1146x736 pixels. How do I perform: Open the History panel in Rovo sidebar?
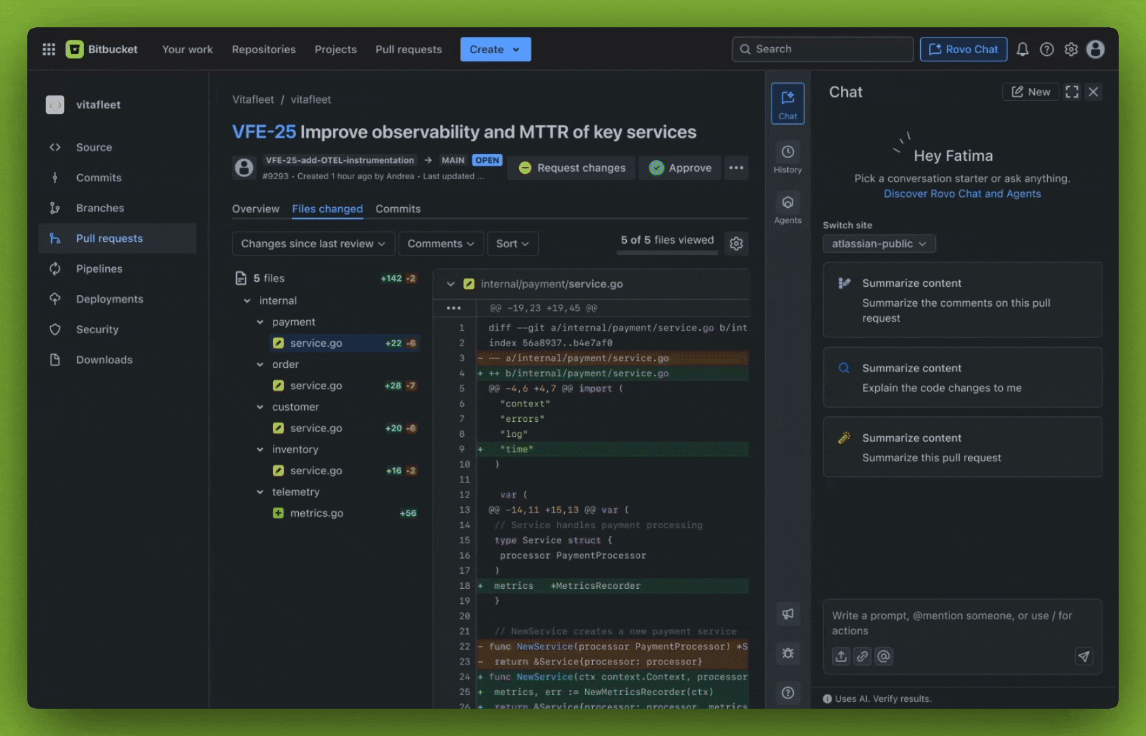[787, 157]
